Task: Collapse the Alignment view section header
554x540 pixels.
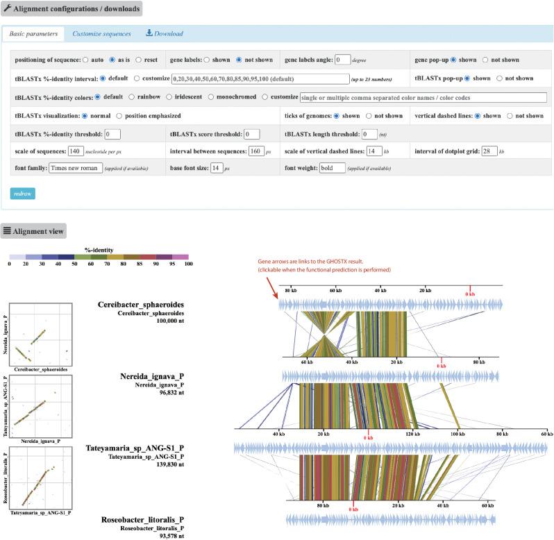Action: tap(34, 230)
